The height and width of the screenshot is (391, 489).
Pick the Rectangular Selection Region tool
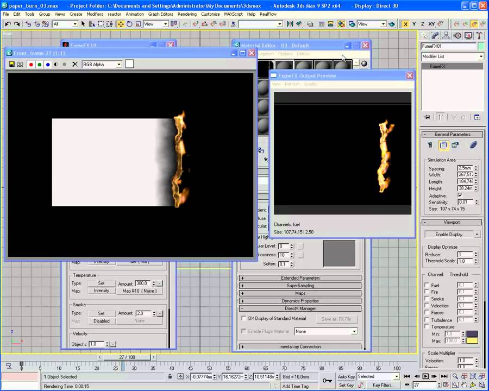click(101, 24)
